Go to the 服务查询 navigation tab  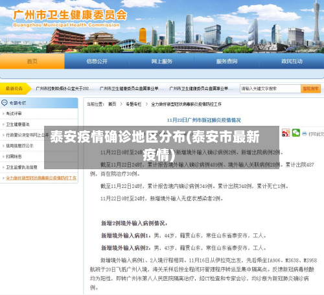point(227,61)
